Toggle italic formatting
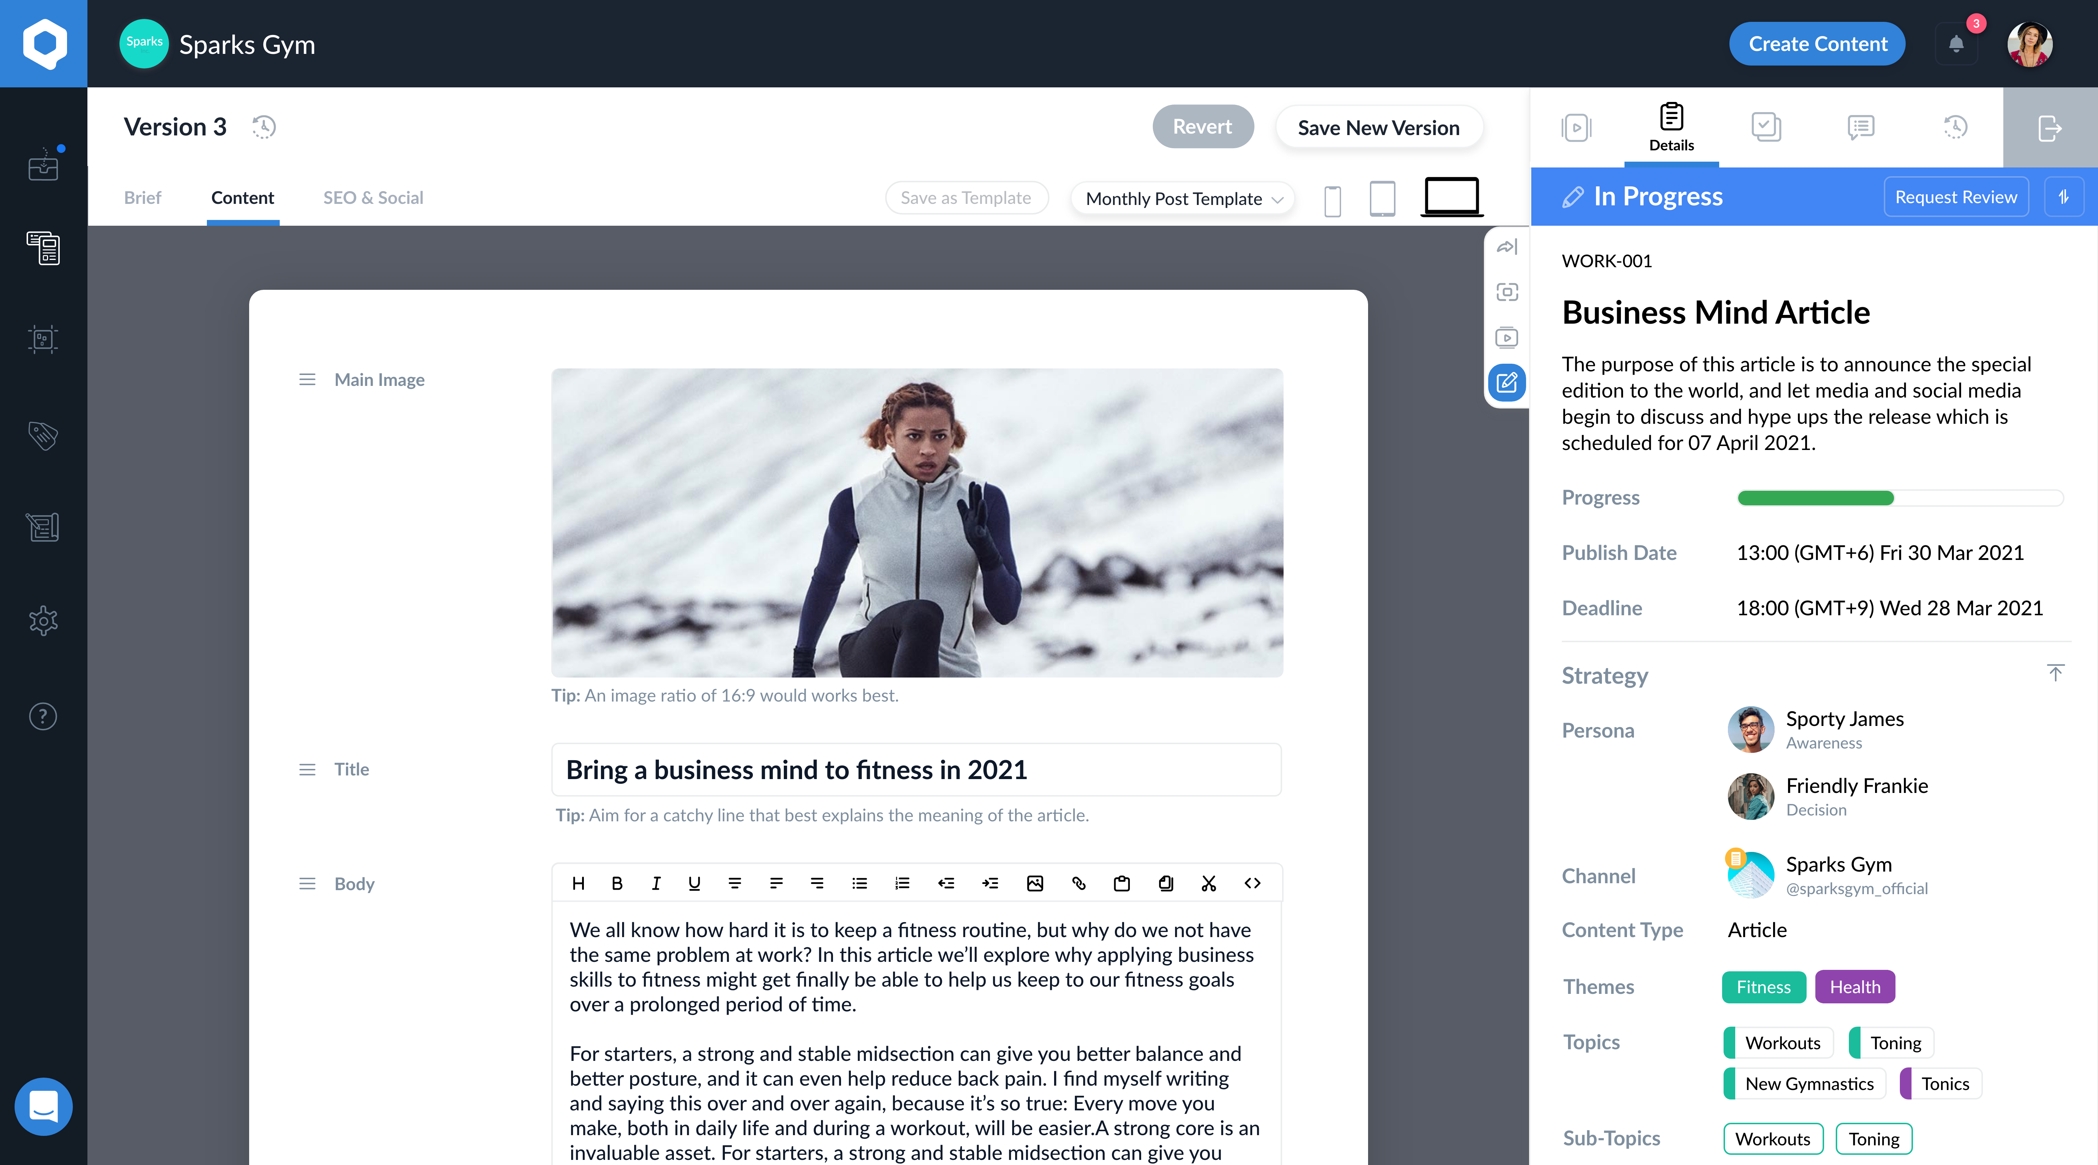This screenshot has height=1165, width=2098. coord(656,883)
